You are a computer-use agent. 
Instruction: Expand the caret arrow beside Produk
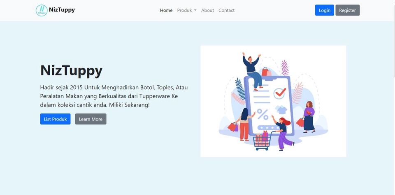tap(195, 11)
